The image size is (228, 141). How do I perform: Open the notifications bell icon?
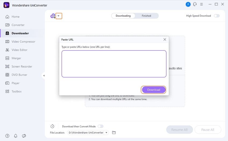point(16,136)
